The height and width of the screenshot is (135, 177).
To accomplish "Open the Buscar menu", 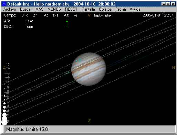I will [x=25, y=9].
